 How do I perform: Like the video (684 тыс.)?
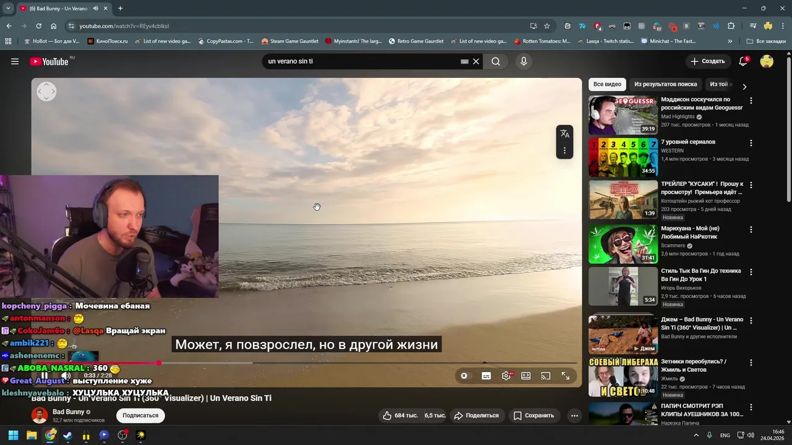pos(400,415)
